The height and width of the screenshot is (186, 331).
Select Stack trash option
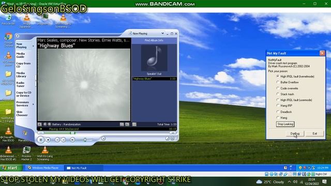(285, 94)
